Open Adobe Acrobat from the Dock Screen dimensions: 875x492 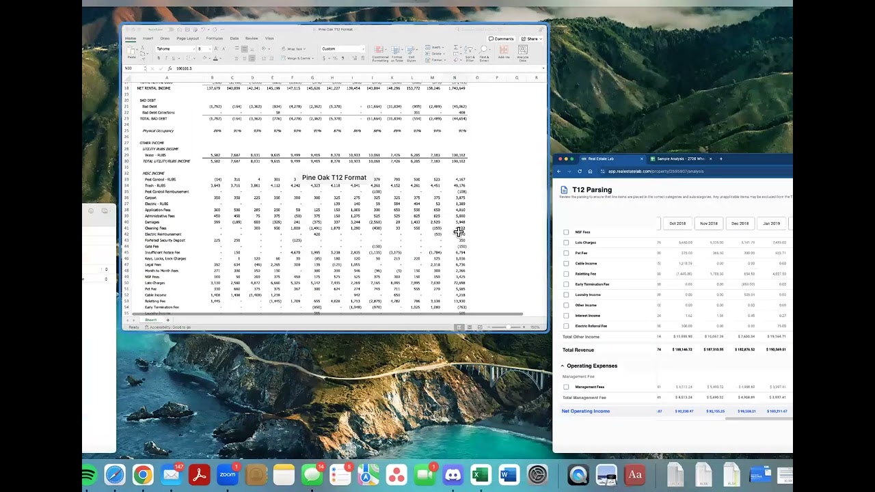(x=200, y=474)
